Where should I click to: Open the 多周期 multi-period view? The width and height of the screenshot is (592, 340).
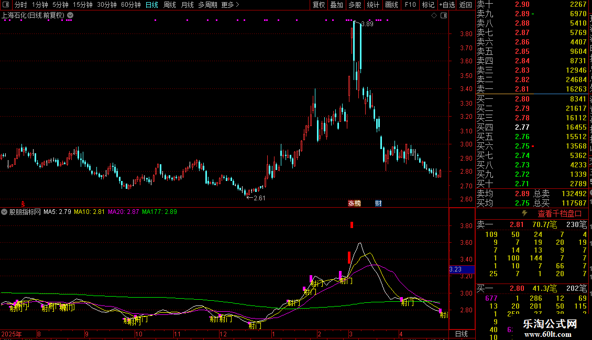(x=207, y=5)
